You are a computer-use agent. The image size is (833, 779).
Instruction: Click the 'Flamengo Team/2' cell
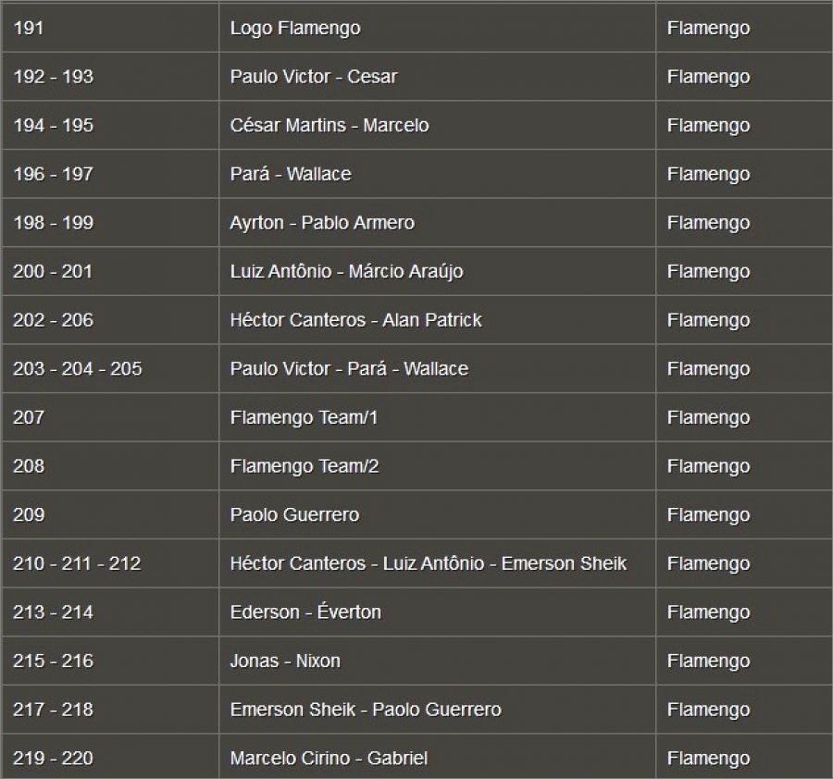click(304, 466)
